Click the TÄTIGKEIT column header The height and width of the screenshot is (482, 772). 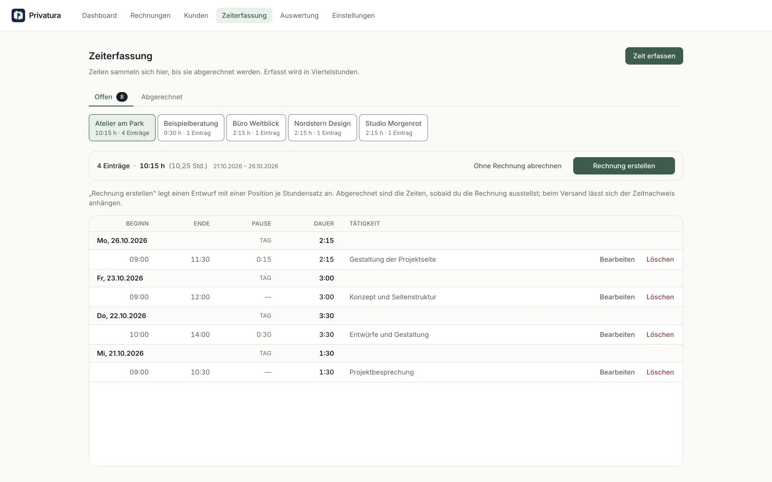pyautogui.click(x=365, y=224)
